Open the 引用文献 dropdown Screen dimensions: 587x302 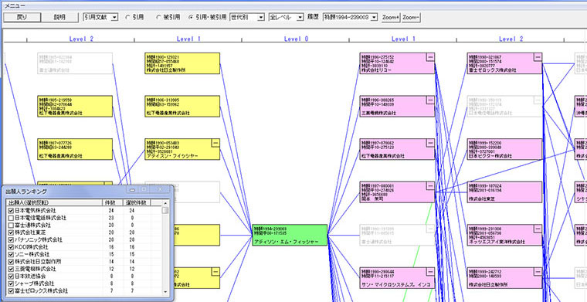coord(100,17)
